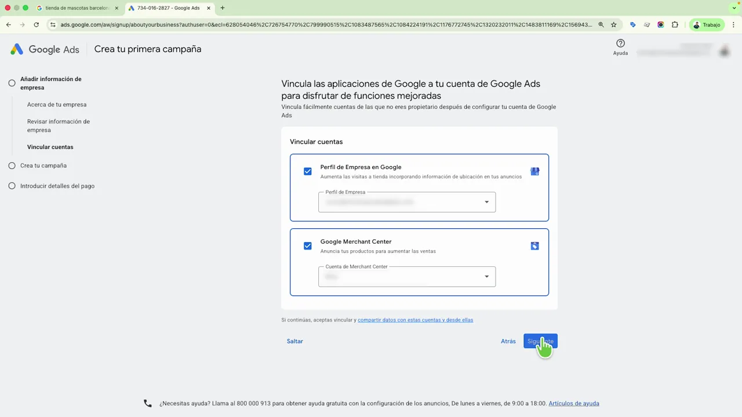
Task: Click the Vincular cuentas card heading
Action: click(316, 142)
